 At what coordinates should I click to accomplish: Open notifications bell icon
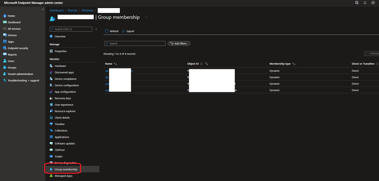[x=365, y=3]
